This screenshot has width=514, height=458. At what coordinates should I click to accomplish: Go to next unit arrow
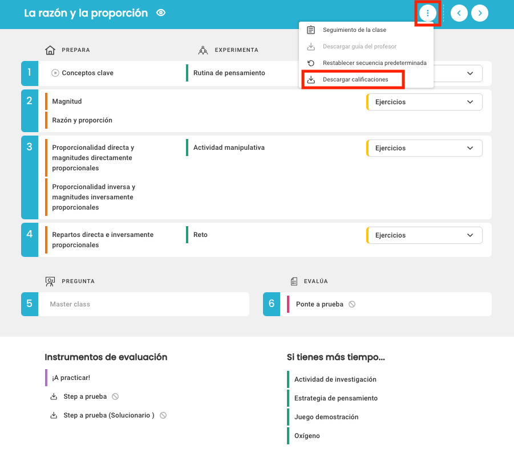480,13
